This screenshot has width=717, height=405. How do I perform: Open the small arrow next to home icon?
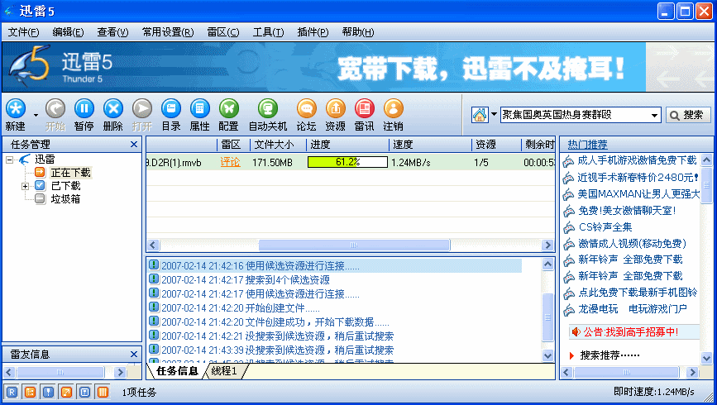(x=494, y=114)
